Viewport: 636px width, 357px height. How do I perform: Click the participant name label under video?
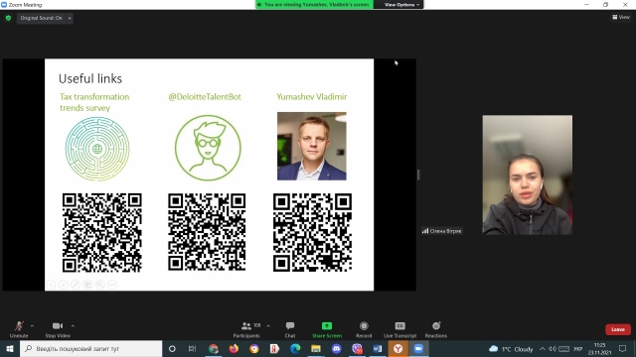coord(442,231)
